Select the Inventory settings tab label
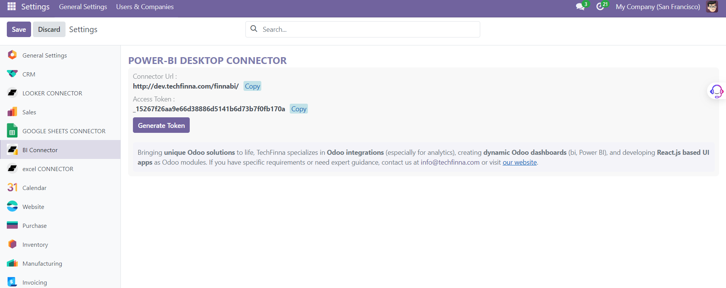The width and height of the screenshot is (726, 288). click(35, 244)
